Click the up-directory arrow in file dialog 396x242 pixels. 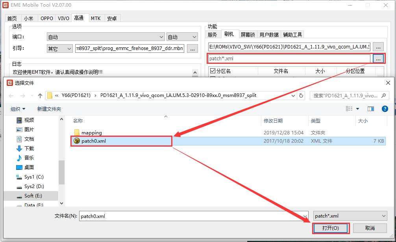pyautogui.click(x=40, y=96)
